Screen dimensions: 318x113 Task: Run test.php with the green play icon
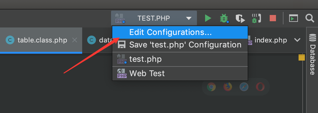pyautogui.click(x=208, y=18)
